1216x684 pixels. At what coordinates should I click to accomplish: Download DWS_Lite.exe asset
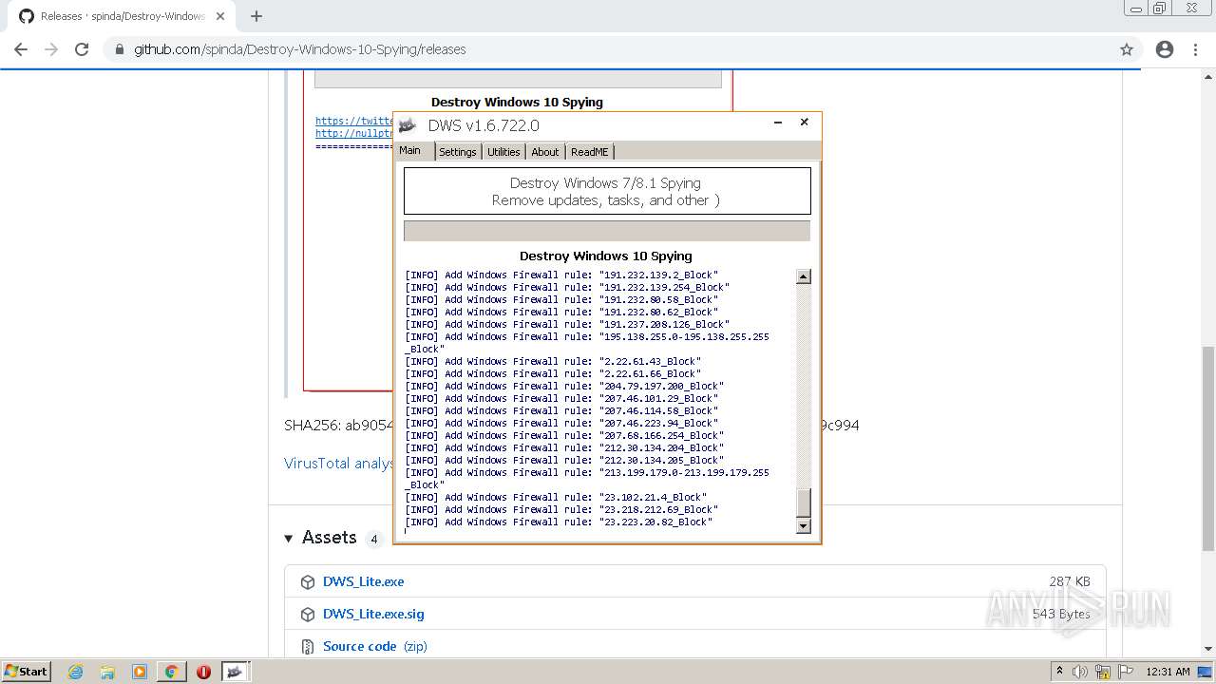click(x=363, y=581)
